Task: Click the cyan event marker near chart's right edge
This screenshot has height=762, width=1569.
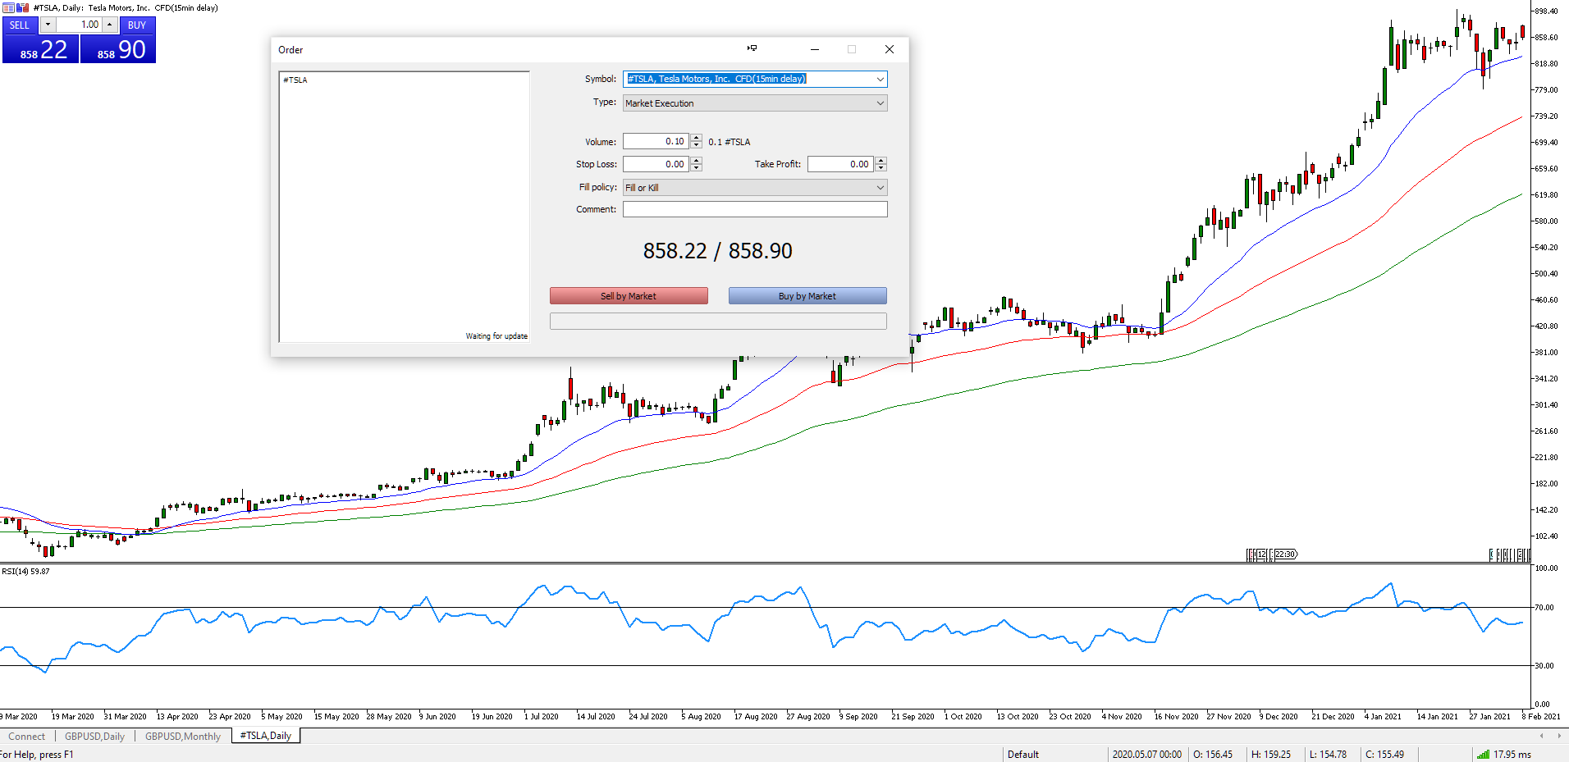Action: 1492,555
